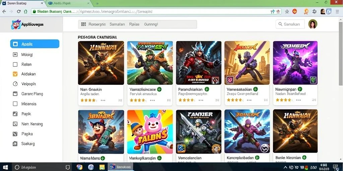The width and height of the screenshot is (343, 171).
Task: Click star rating under Nan Gnaakin
Action: [x=88, y=100]
